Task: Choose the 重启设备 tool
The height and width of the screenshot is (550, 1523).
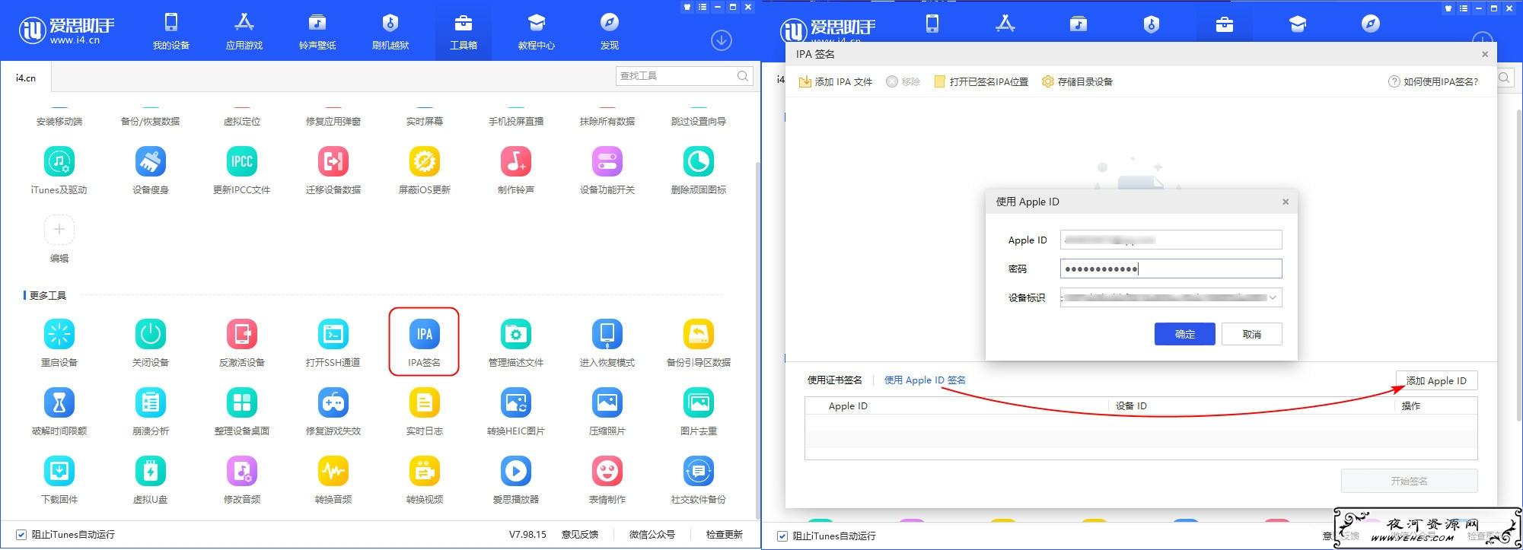Action: [x=59, y=334]
